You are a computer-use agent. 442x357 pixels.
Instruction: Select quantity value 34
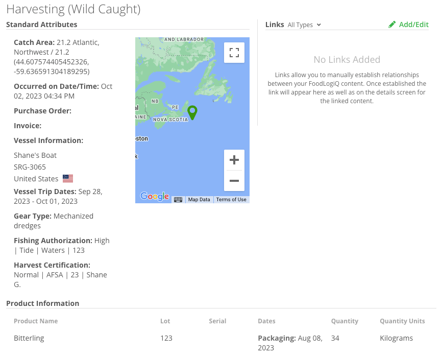pyautogui.click(x=335, y=338)
